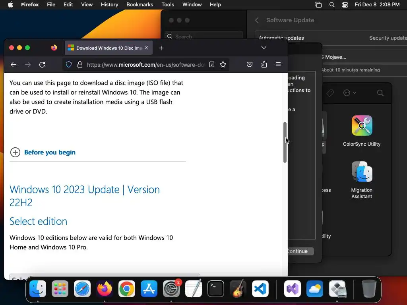
Task: Open Terminal from the Dock
Action: (216, 289)
